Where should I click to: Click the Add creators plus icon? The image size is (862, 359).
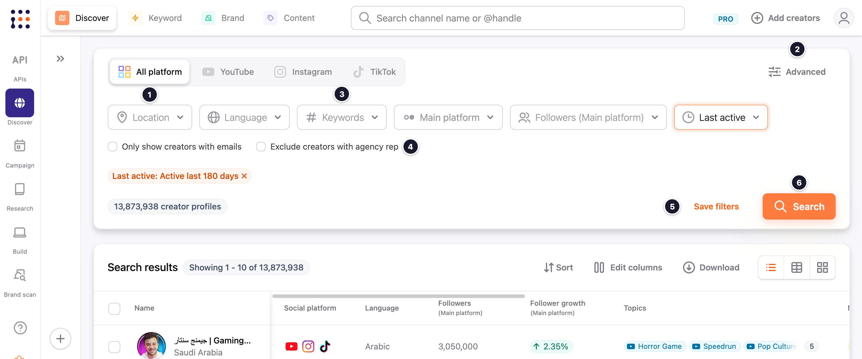coord(757,18)
